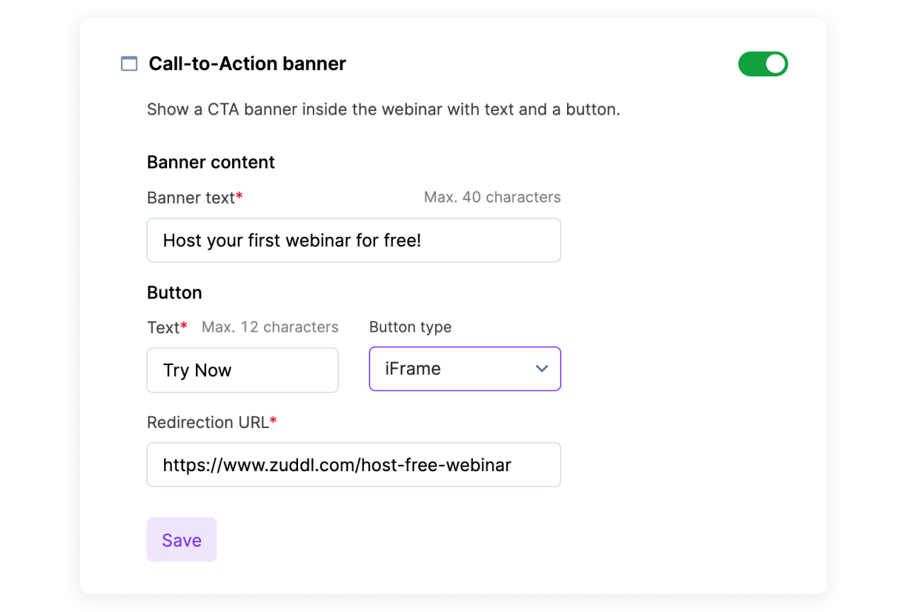
Task: Click the "Banner content" section heading
Action: [x=211, y=162]
